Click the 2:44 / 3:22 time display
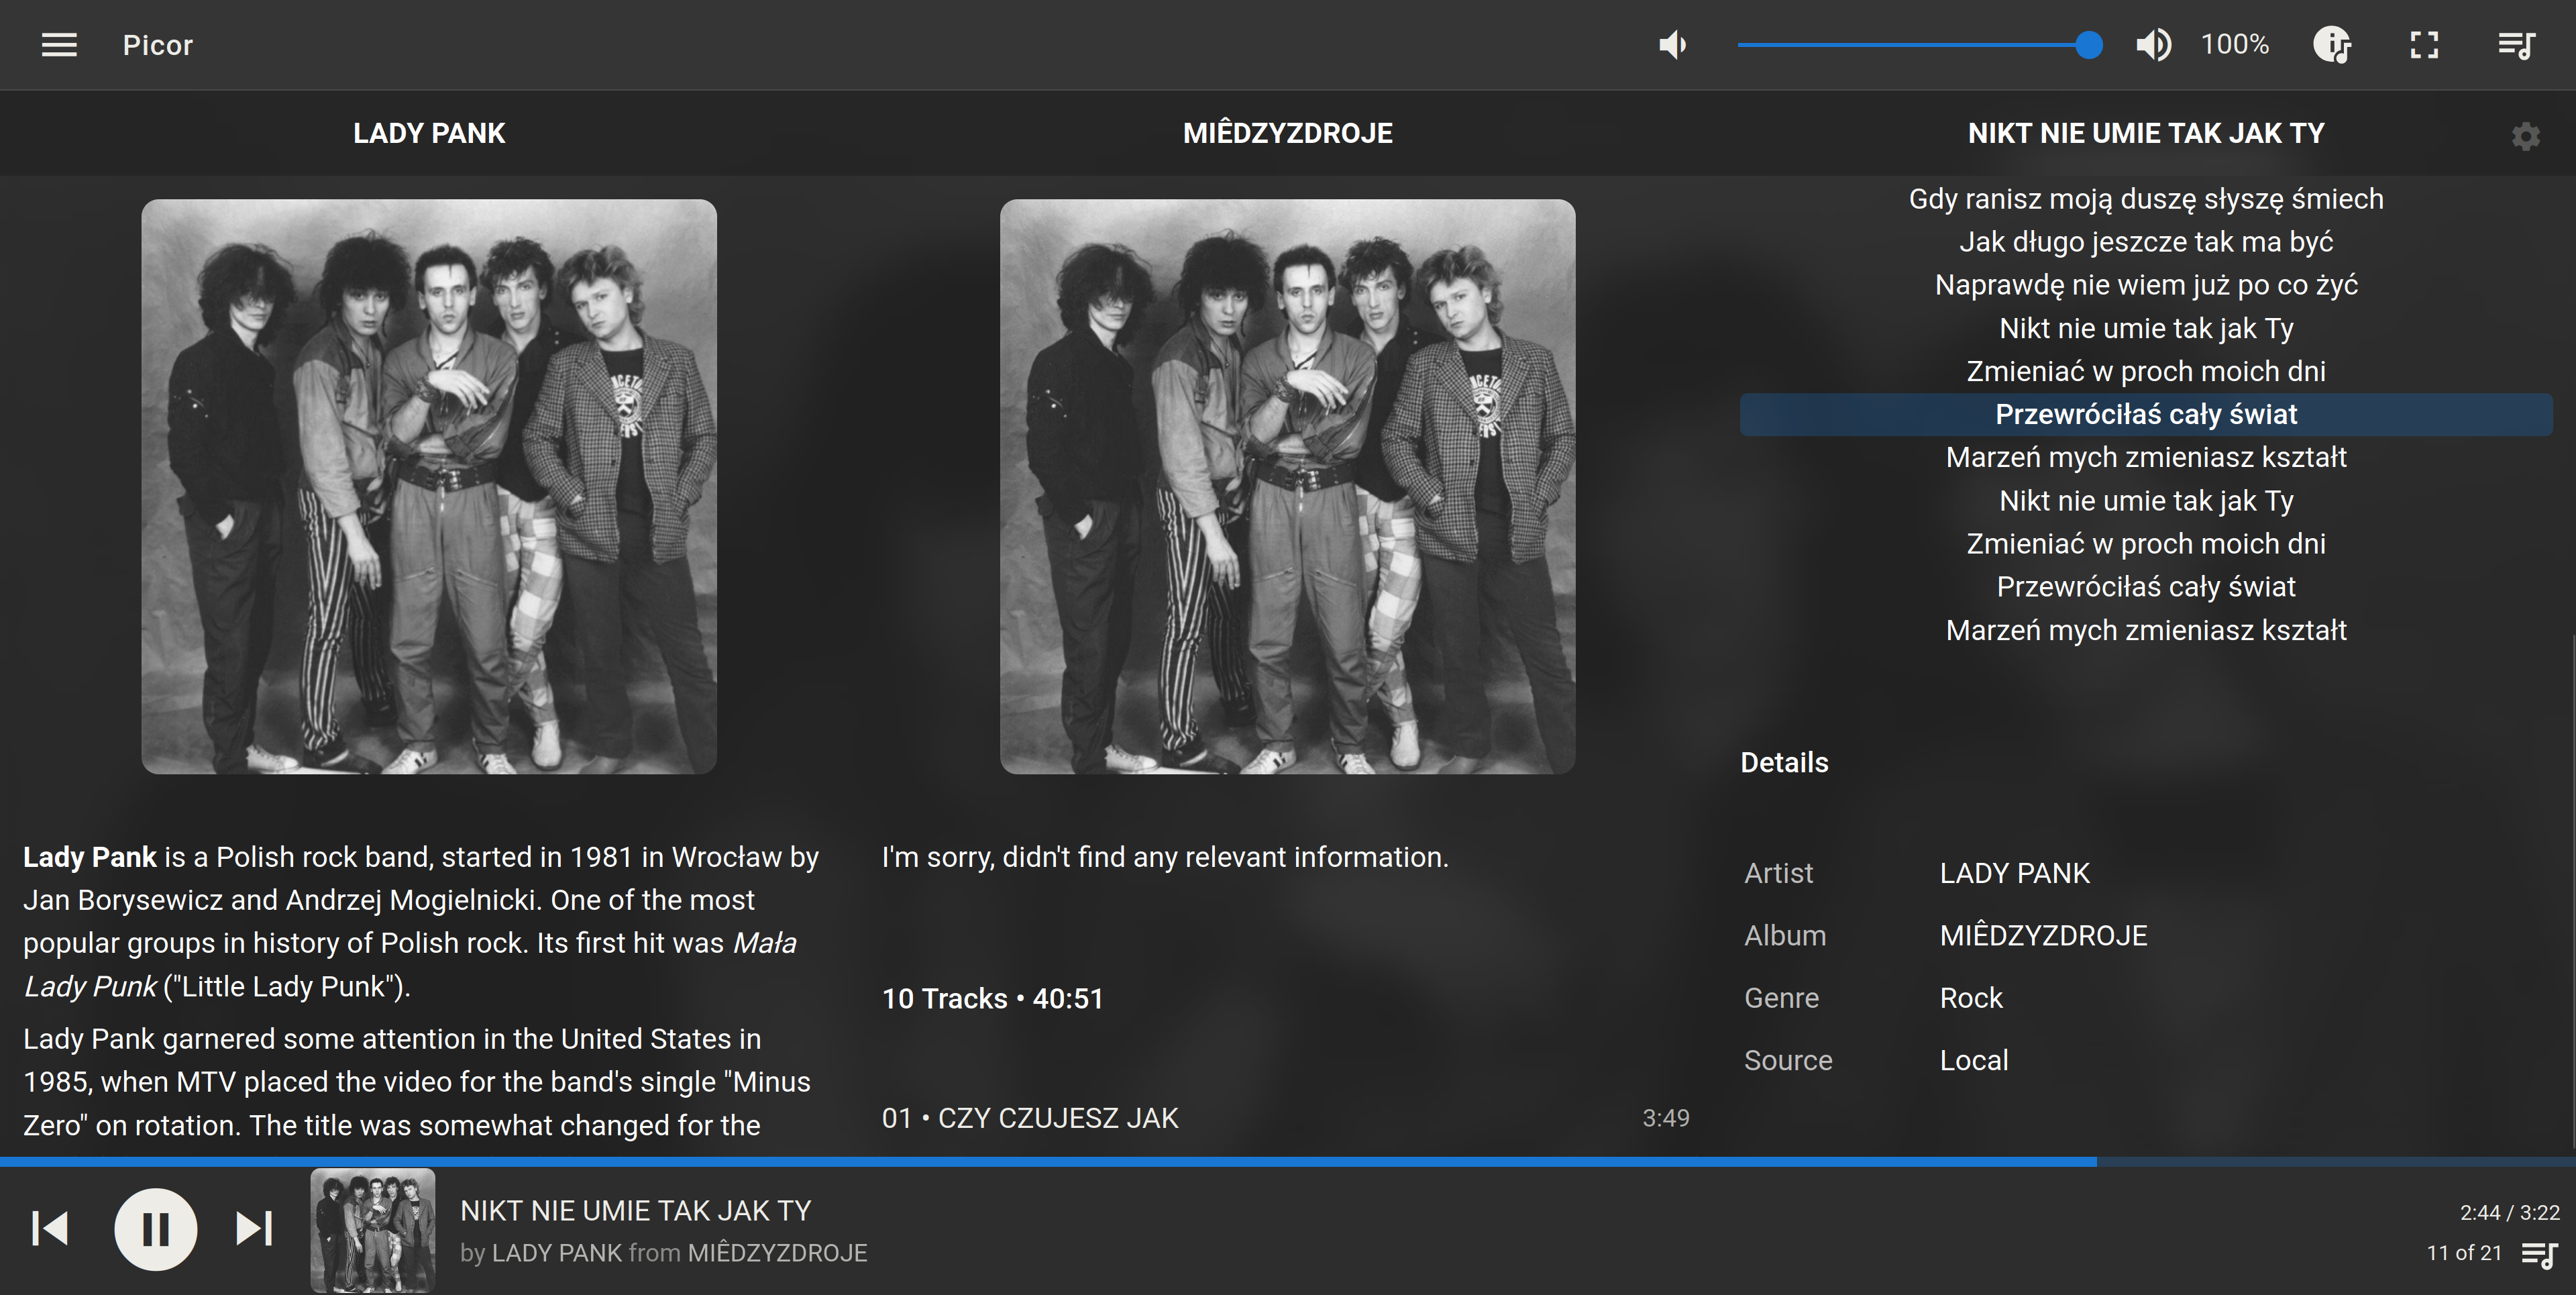2576x1295 pixels. 2509,1213
